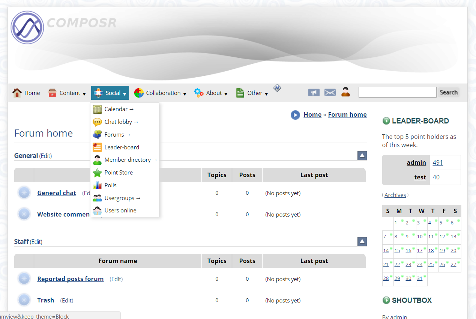The width and height of the screenshot is (476, 319).
Task: Click the megaphone notifications icon
Action: [314, 93]
